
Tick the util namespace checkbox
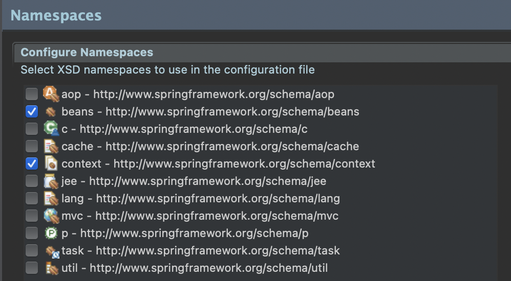(x=32, y=268)
